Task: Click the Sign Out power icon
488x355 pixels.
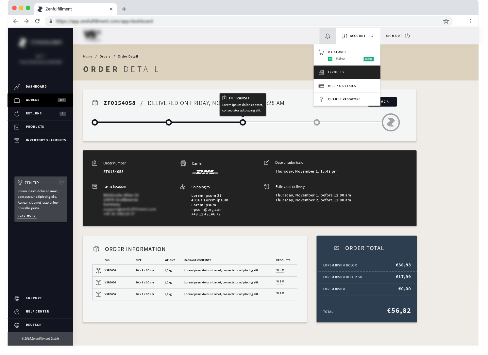Action: pos(407,36)
